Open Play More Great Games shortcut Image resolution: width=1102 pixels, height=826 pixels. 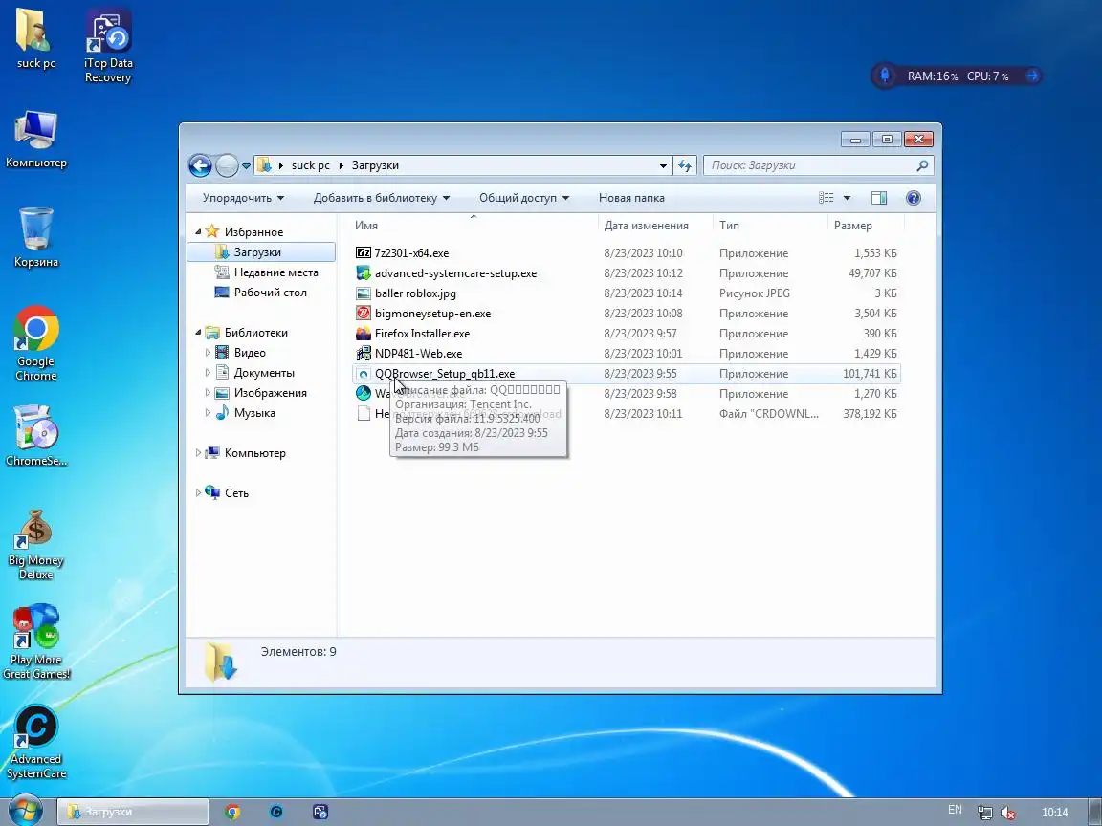pyautogui.click(x=35, y=641)
